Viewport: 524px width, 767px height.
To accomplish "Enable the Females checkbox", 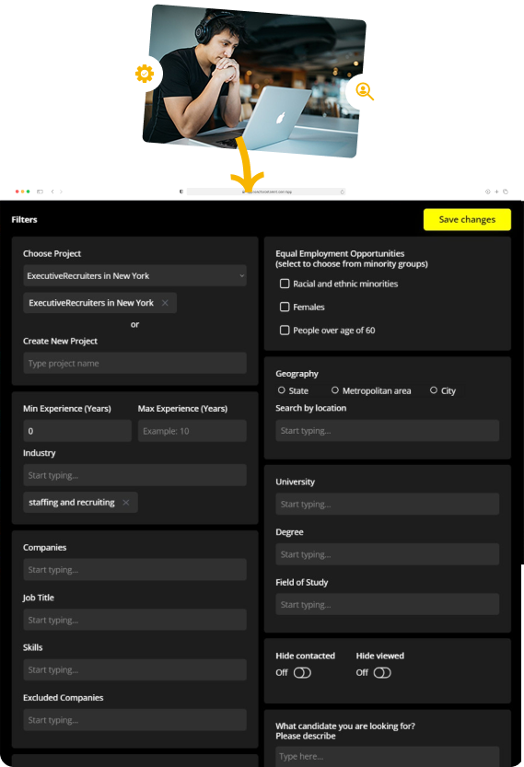I will (x=285, y=307).
